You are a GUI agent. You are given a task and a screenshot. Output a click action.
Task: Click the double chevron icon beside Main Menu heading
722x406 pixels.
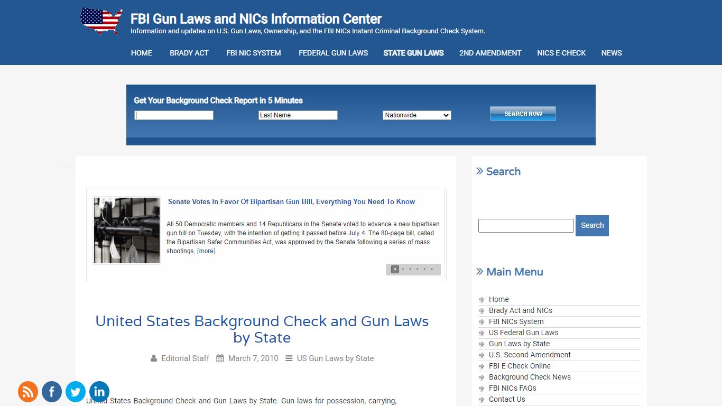tap(480, 271)
